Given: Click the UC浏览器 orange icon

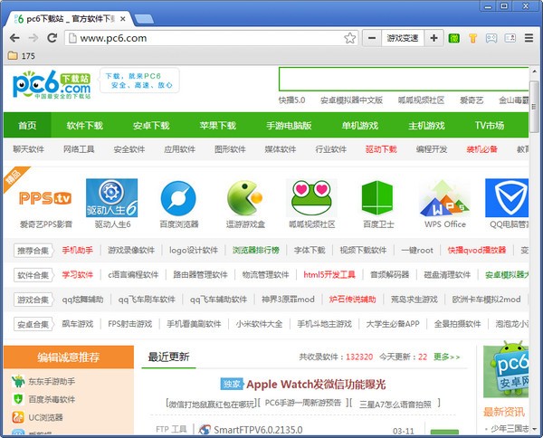Looking at the screenshot, I should click(x=18, y=417).
